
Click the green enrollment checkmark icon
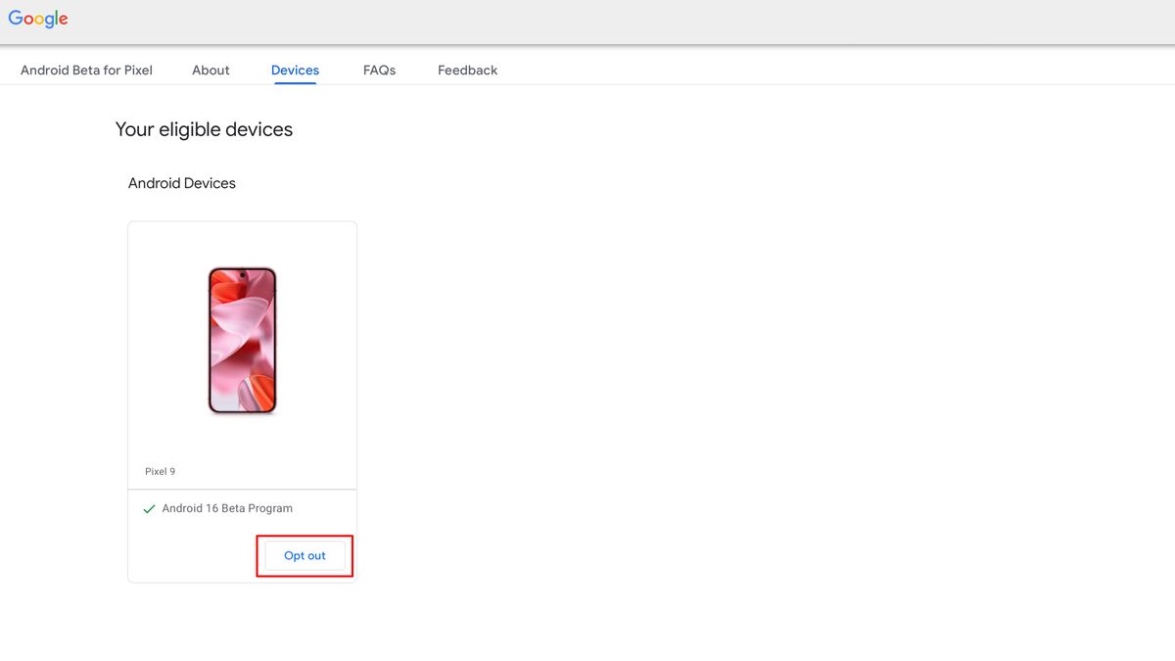(149, 509)
